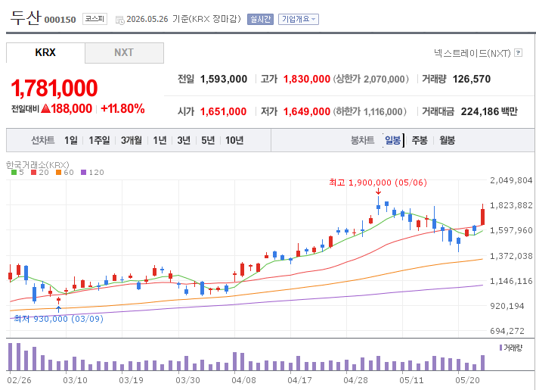536x390 pixels.
Task: Select the 1일 line chart period
Action: coord(71,140)
